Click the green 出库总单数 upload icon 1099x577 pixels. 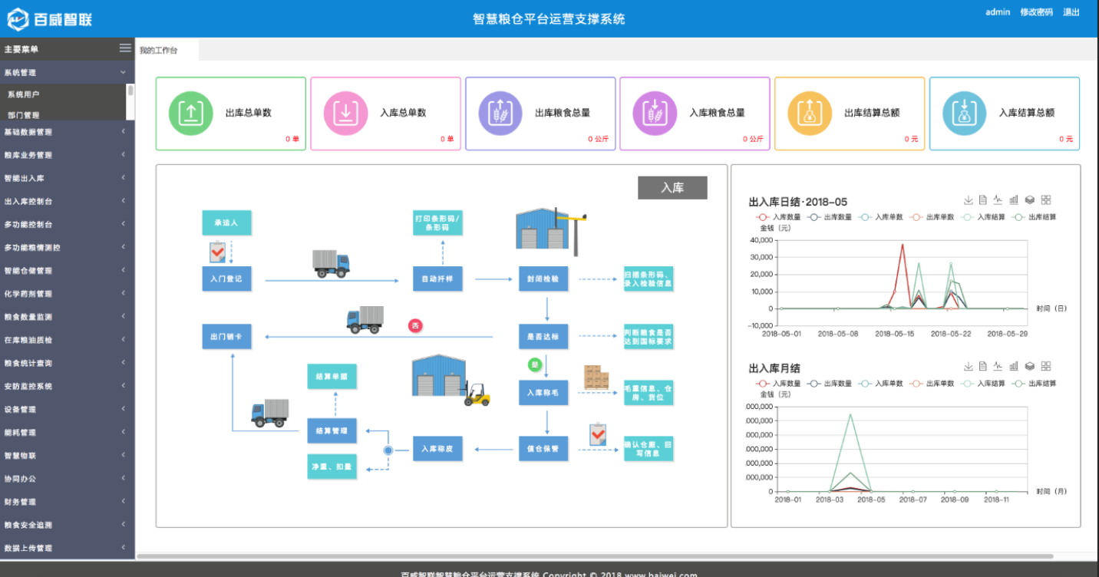(x=190, y=114)
